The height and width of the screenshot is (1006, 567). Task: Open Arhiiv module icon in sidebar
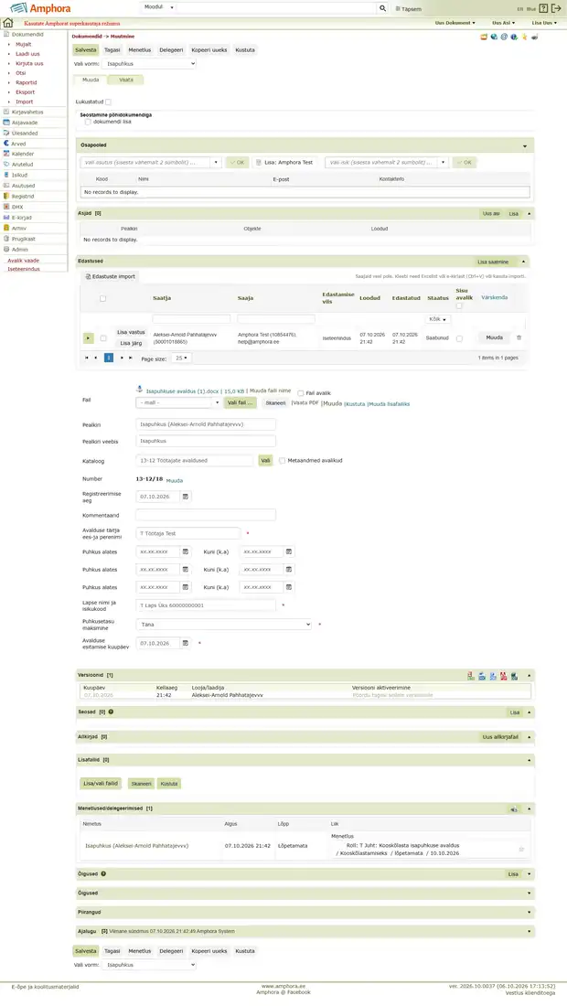pos(6,228)
